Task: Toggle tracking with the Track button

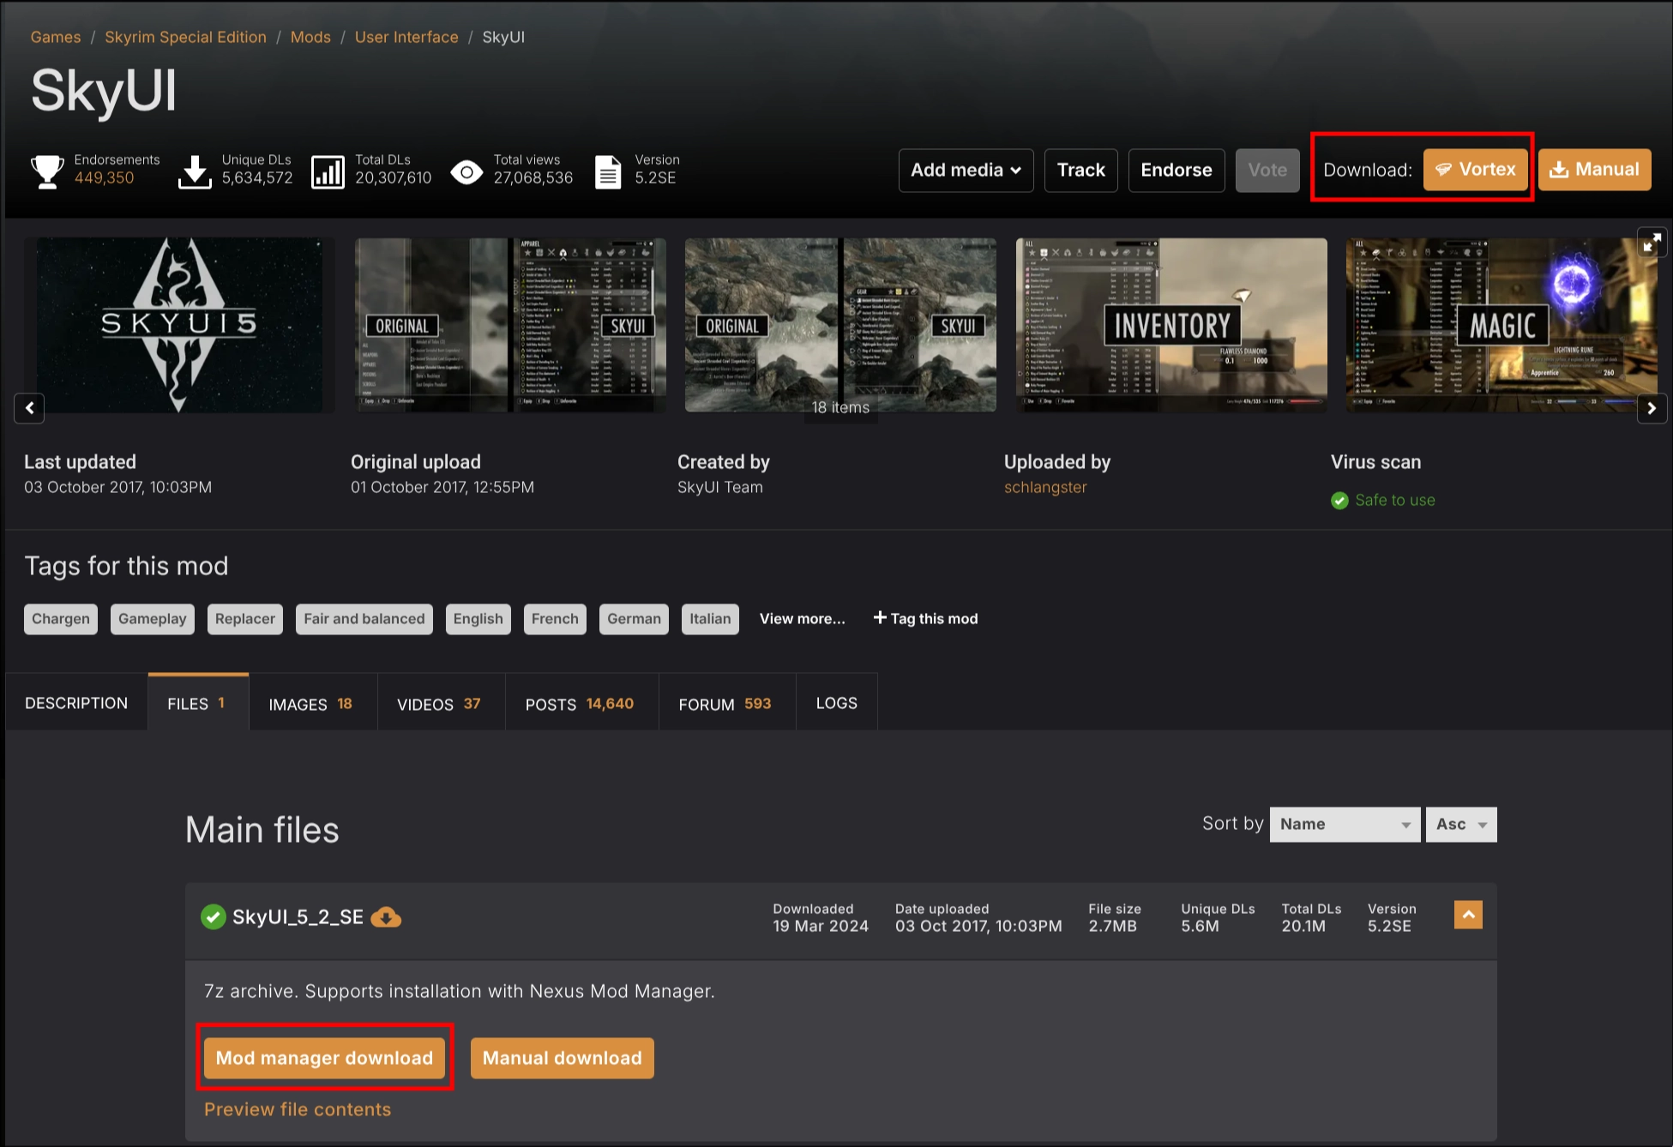Action: click(1080, 170)
